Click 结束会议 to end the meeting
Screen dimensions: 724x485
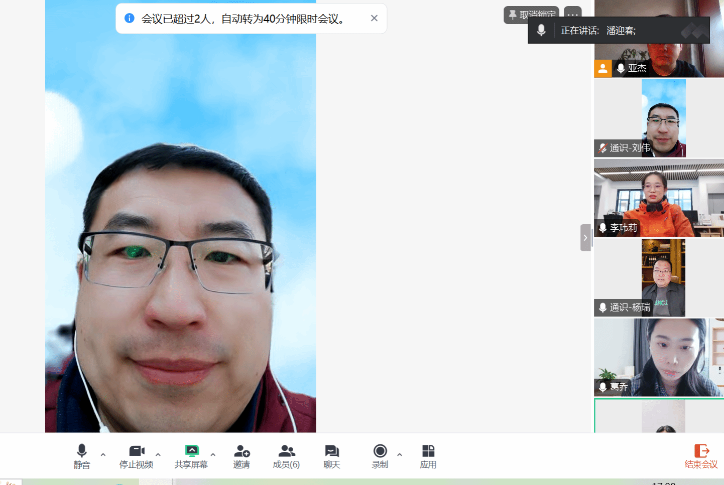[x=701, y=456]
